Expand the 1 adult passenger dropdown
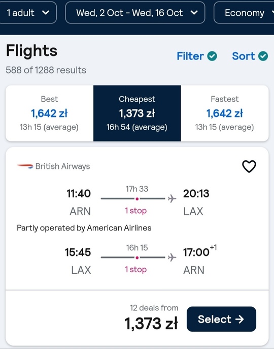 tap(28, 13)
